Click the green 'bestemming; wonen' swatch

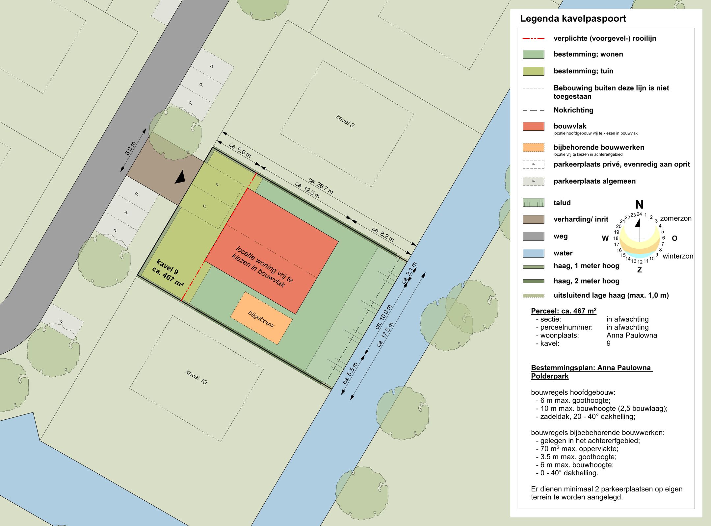pos(533,54)
